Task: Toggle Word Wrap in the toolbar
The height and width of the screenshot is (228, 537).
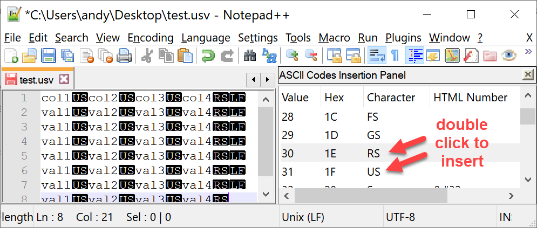Action: [x=376, y=55]
